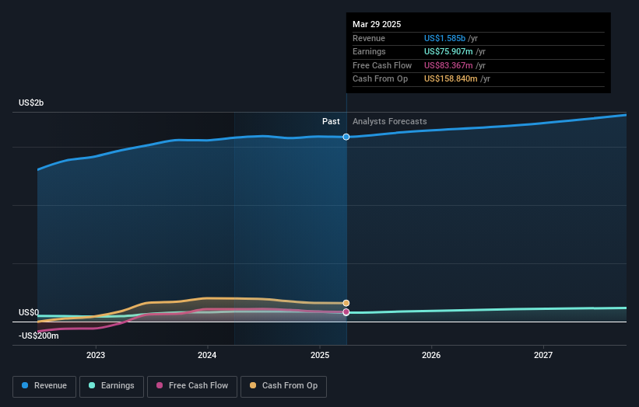Click the 2027 x-axis label
Screen dimensions: 639x407
(x=543, y=356)
